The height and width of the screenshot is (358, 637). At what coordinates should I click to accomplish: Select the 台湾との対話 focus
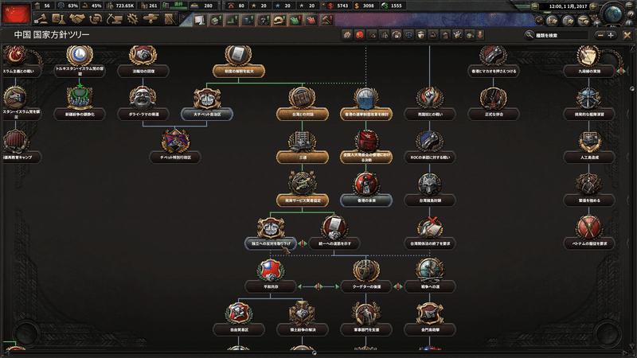click(303, 105)
